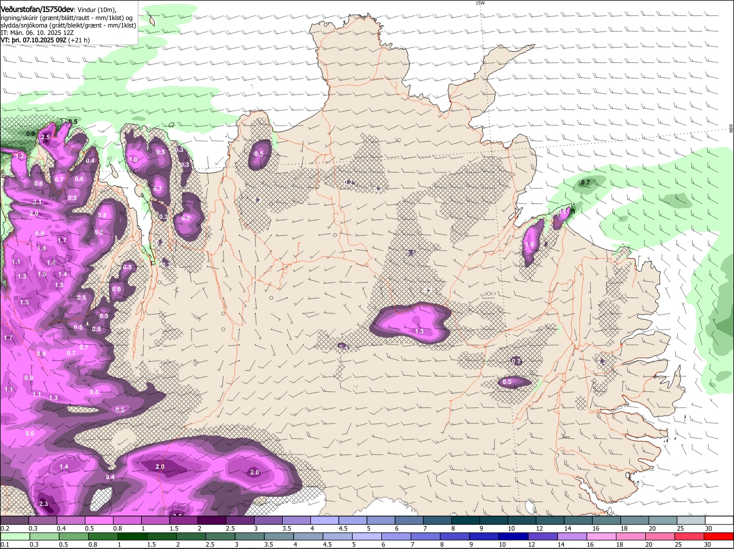Click the 30 label on the upper legend scale
This screenshot has width=734, height=549.
pos(708,528)
